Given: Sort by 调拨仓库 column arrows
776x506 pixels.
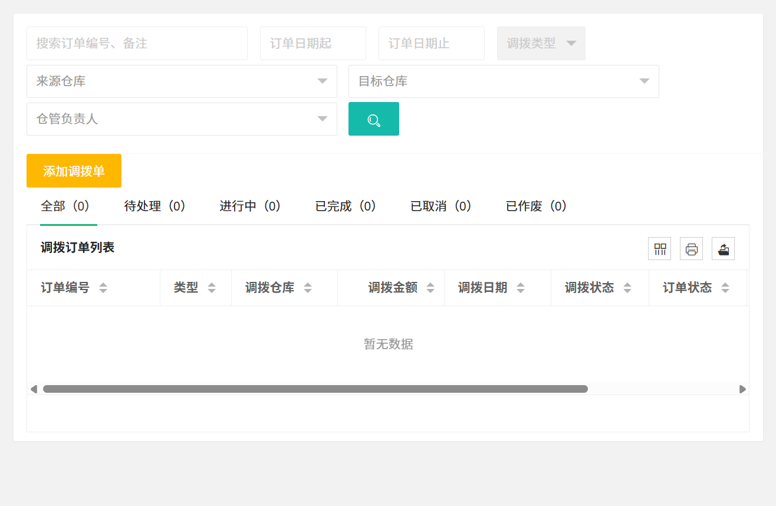Looking at the screenshot, I should pyautogui.click(x=308, y=288).
